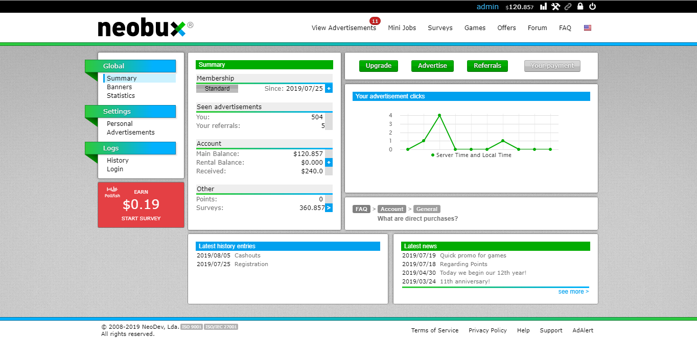This screenshot has width=697, height=339.
Task: Open Personal settings
Action: coord(120,124)
